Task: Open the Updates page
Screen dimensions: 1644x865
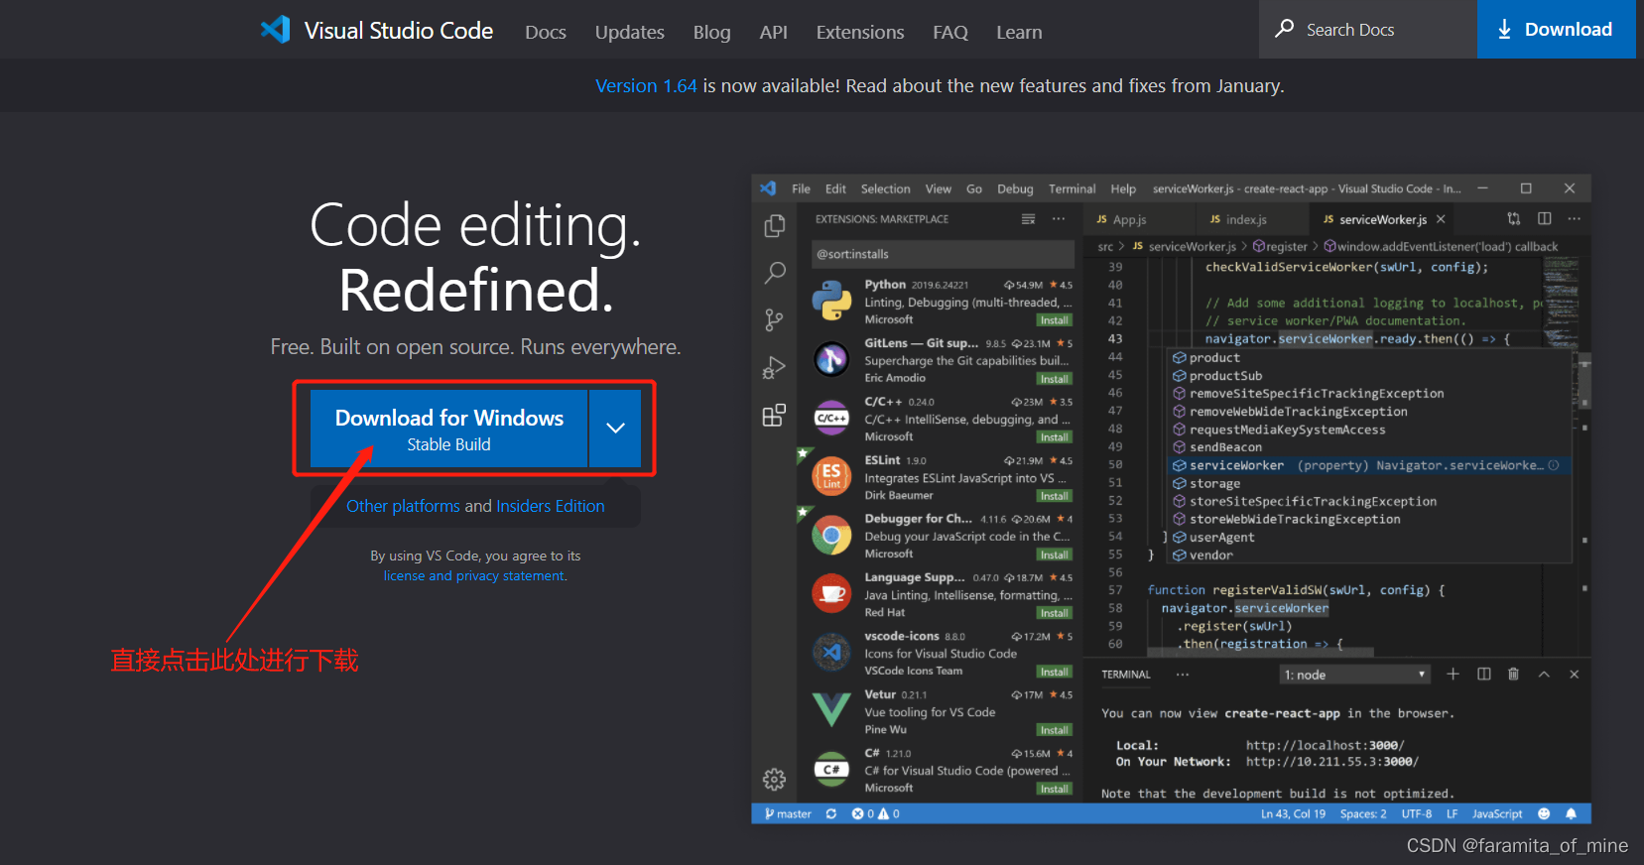Action: point(630,32)
